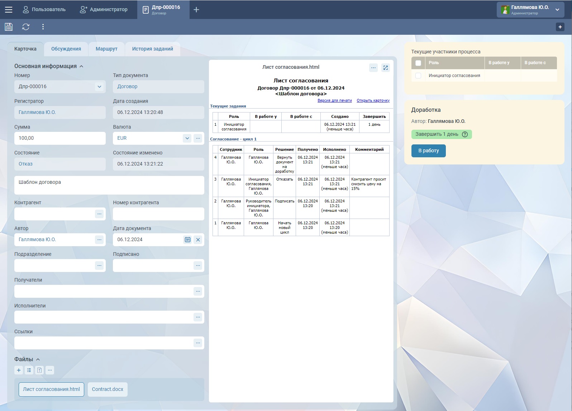Open calendar picker for document date
This screenshot has height=411, width=572.
coord(187,240)
